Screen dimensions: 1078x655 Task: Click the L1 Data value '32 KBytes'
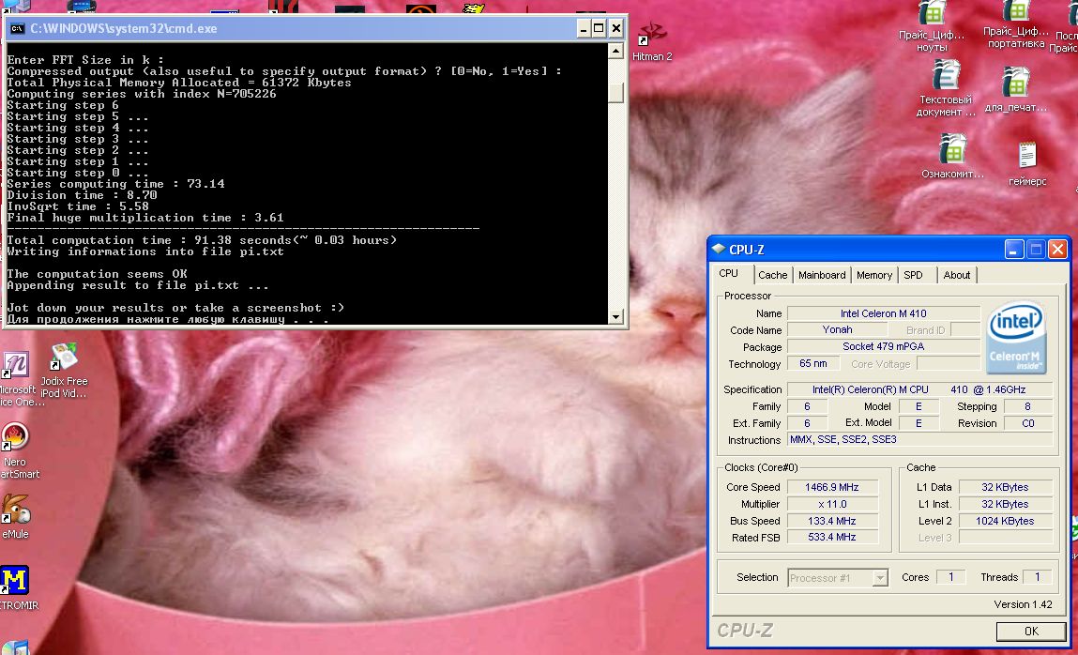[1005, 487]
